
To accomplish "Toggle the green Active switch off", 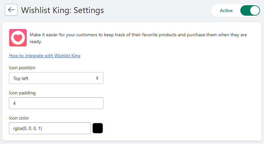I will tap(250, 10).
